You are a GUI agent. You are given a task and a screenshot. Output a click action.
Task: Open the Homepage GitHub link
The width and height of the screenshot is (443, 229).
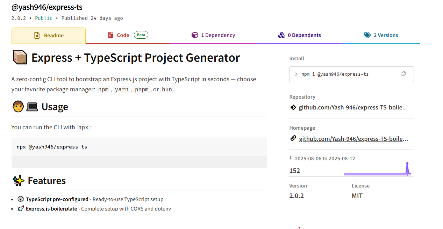[x=353, y=139]
